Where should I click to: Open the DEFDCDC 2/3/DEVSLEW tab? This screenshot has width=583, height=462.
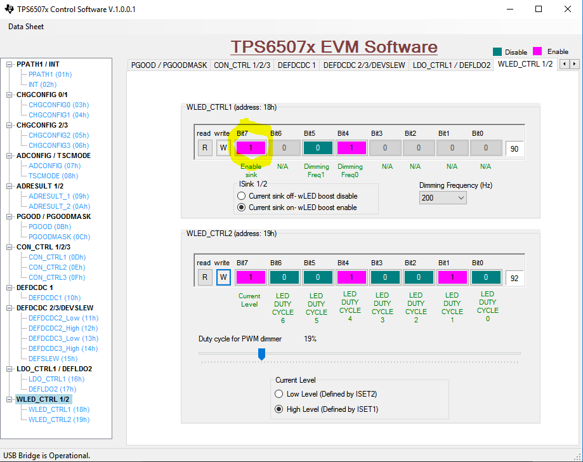364,65
